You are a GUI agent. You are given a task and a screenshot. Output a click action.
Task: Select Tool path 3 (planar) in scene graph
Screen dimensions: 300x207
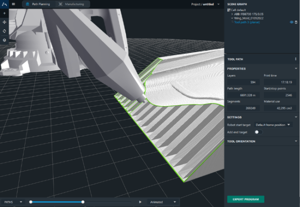[x=247, y=22]
